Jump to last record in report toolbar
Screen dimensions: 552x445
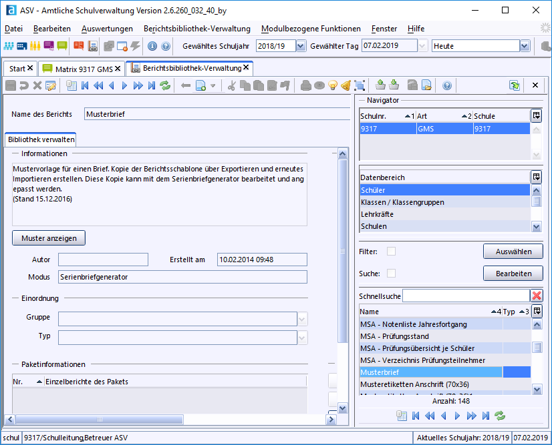[152, 85]
